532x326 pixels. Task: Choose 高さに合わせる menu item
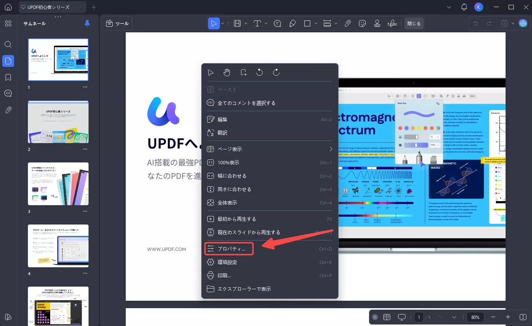[270, 189]
